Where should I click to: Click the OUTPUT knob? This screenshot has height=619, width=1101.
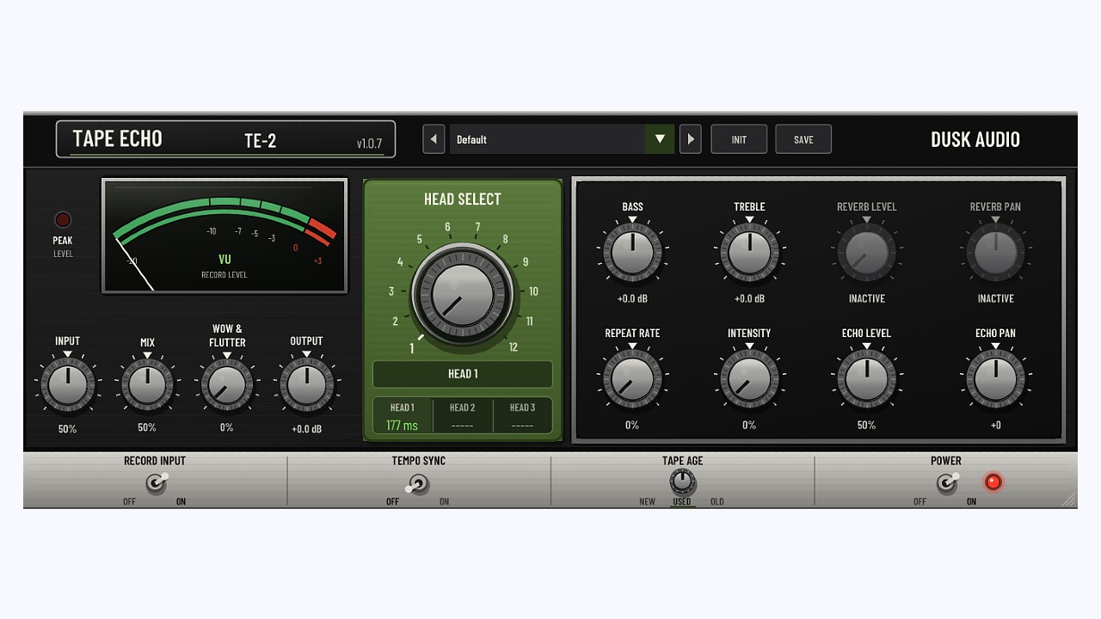[x=306, y=383]
